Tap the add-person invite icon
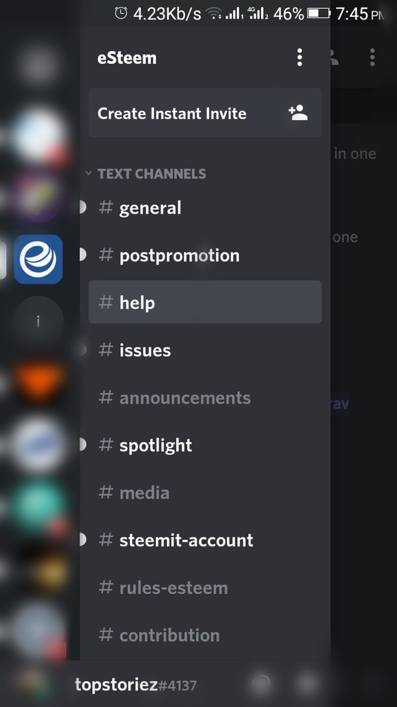The height and width of the screenshot is (707, 397). coord(298,112)
